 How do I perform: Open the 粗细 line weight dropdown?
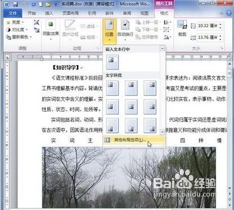pos(89,37)
